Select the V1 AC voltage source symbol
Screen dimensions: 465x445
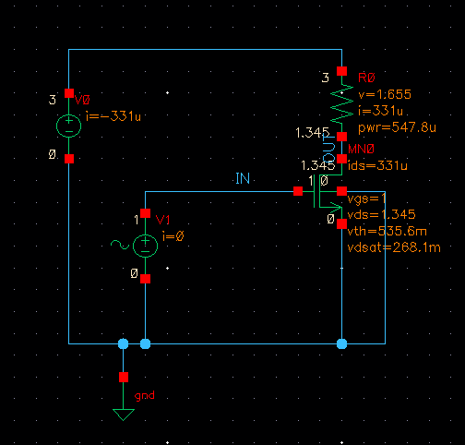(145, 246)
